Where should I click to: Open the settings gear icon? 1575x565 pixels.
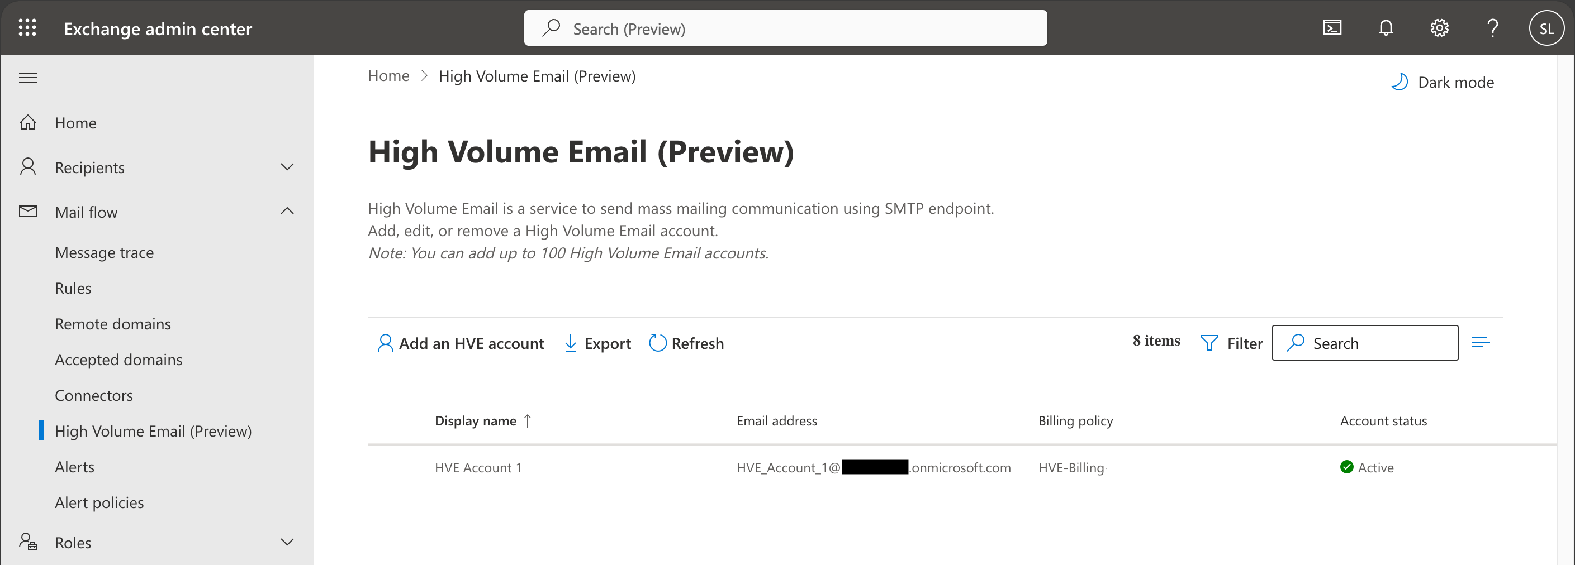point(1439,28)
